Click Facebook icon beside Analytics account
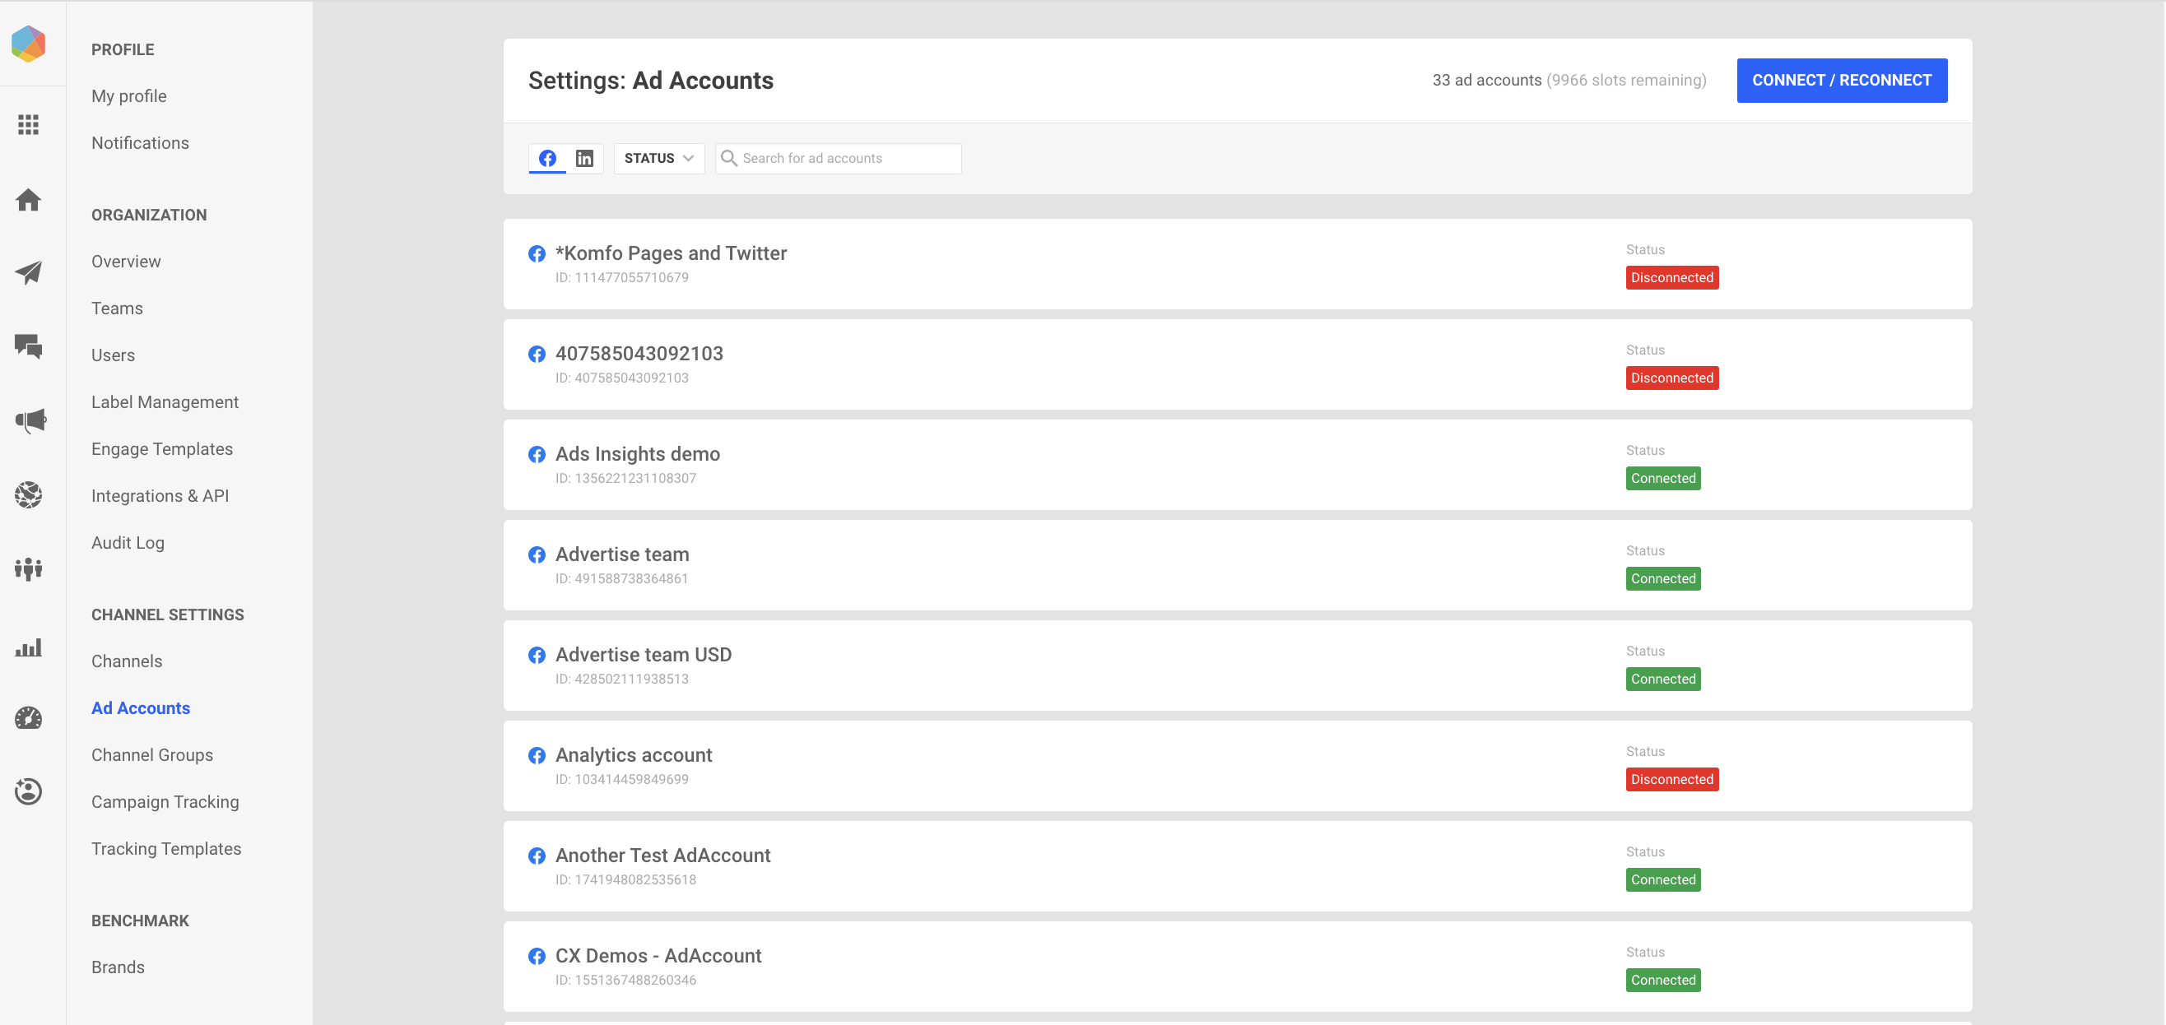Viewport: 2166px width, 1025px height. click(537, 755)
